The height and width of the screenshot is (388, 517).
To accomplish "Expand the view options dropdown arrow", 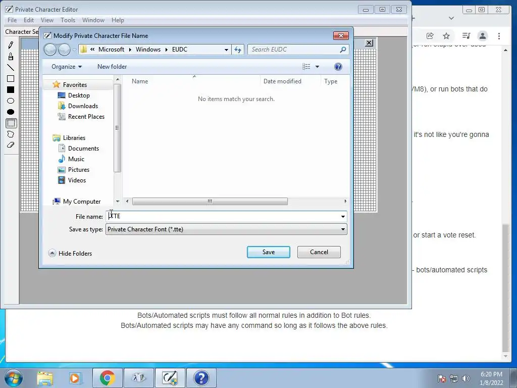I will [317, 67].
